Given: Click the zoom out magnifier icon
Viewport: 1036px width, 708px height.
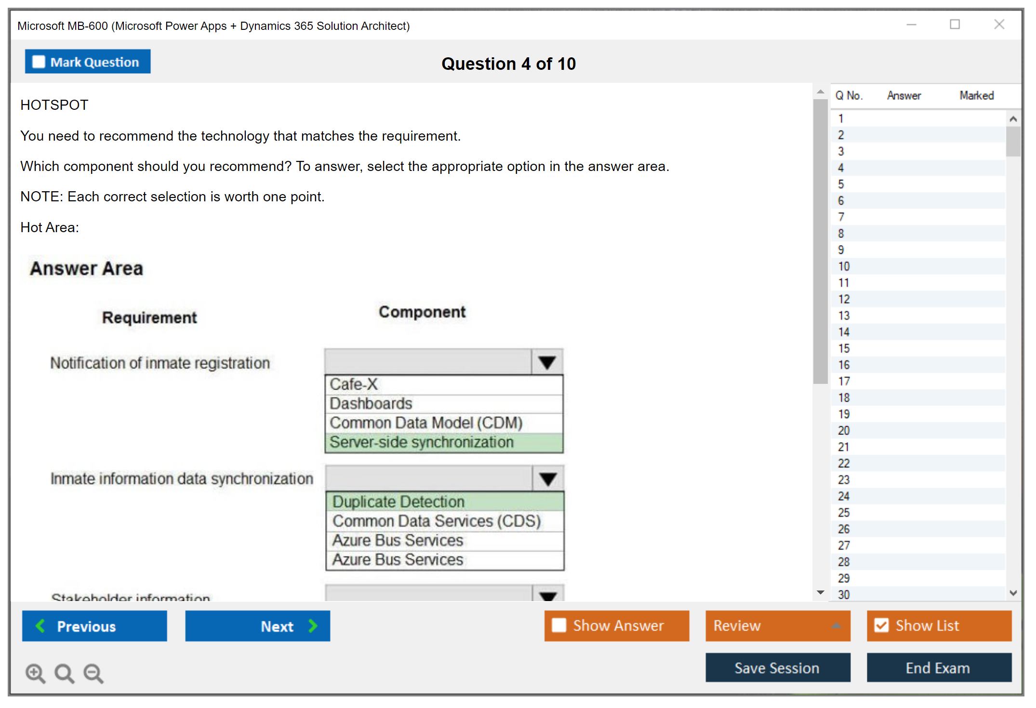Looking at the screenshot, I should coord(93,673).
